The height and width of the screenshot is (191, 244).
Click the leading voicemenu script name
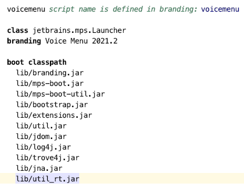26,9
